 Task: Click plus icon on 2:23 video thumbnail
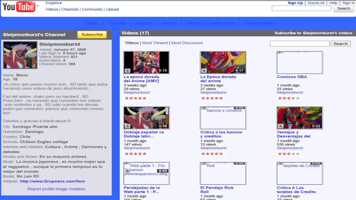point(280,126)
